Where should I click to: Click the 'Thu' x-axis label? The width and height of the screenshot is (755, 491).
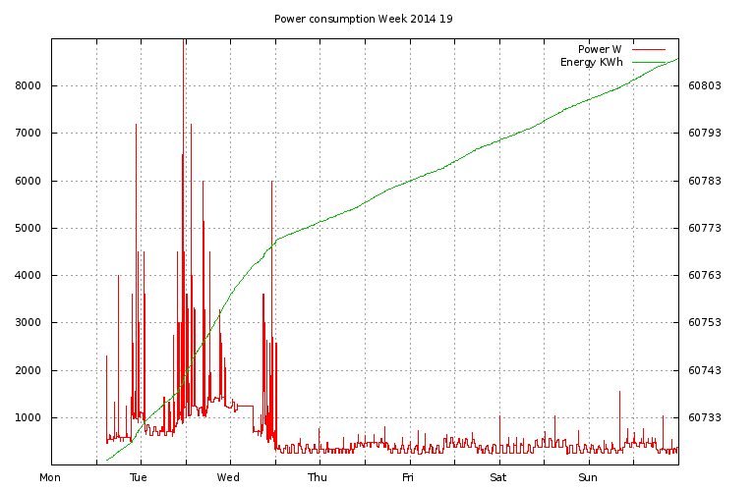pos(318,477)
